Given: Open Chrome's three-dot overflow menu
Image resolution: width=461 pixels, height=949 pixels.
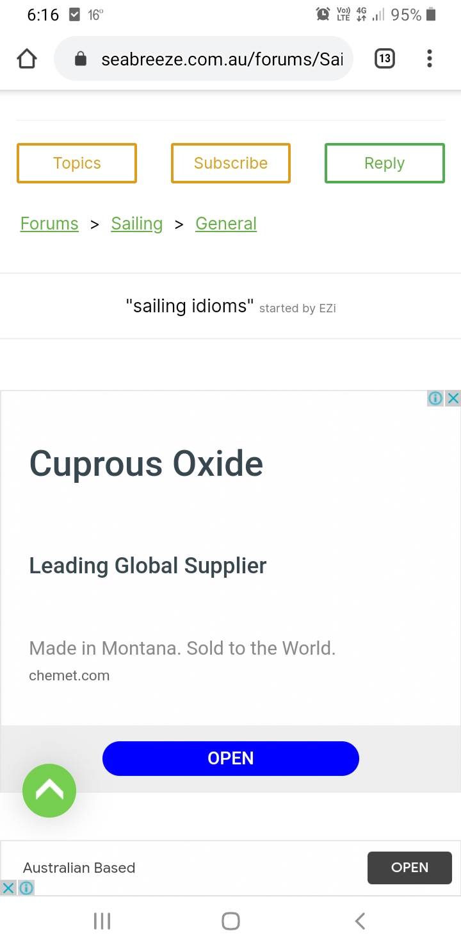Looking at the screenshot, I should coord(429,59).
